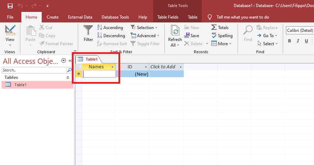Toggle Bold formatting
Screen dimensions: 314x165
(x=289, y=41)
